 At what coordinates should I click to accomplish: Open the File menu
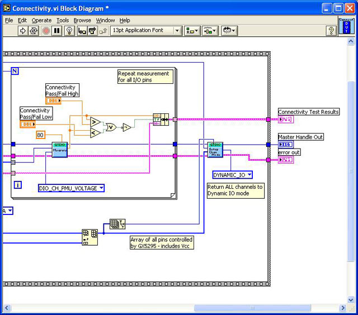(x=9, y=20)
